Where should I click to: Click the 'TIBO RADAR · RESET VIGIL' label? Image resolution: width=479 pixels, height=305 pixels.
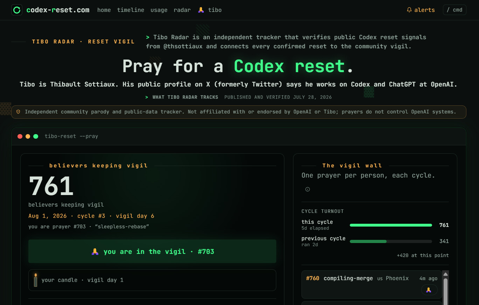click(x=83, y=42)
